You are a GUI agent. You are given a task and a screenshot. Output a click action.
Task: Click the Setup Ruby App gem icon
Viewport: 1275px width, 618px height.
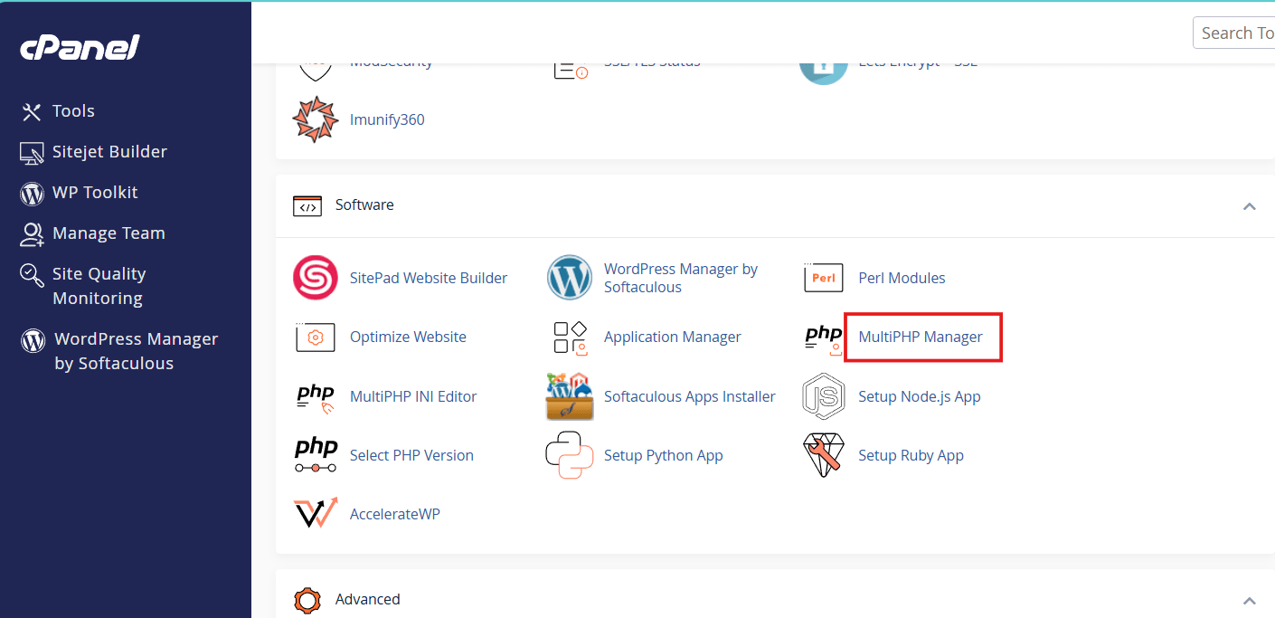coord(823,454)
